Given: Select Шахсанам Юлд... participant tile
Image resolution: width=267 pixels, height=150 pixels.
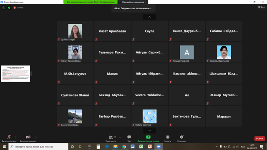Looking at the screenshot, I should pos(224,74).
